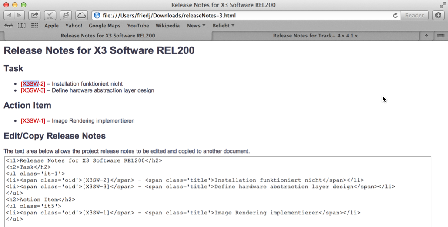Go back with the Safari back arrow
Image resolution: width=448 pixels, height=227 pixels.
(9, 15)
